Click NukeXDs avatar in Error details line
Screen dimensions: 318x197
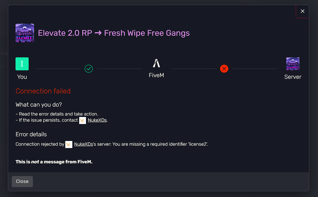(x=69, y=144)
